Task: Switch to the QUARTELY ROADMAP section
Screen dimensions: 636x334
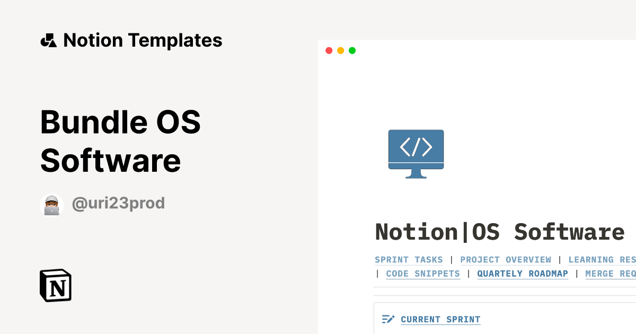Action: pos(523,274)
